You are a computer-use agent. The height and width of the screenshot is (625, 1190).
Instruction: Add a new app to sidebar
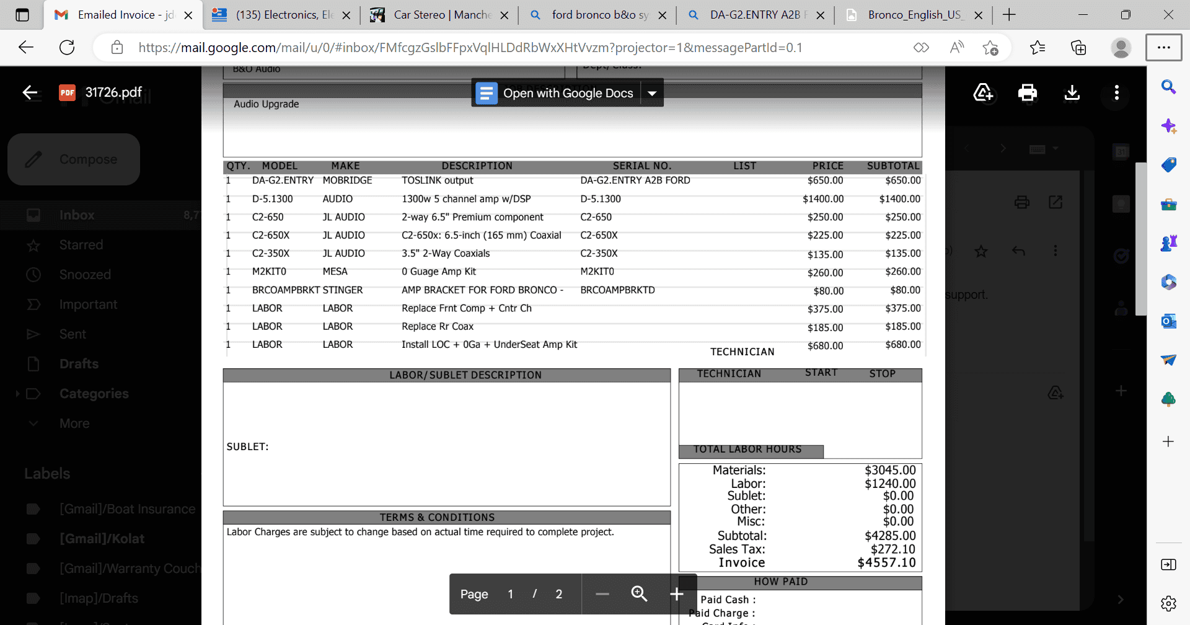coord(1169,441)
